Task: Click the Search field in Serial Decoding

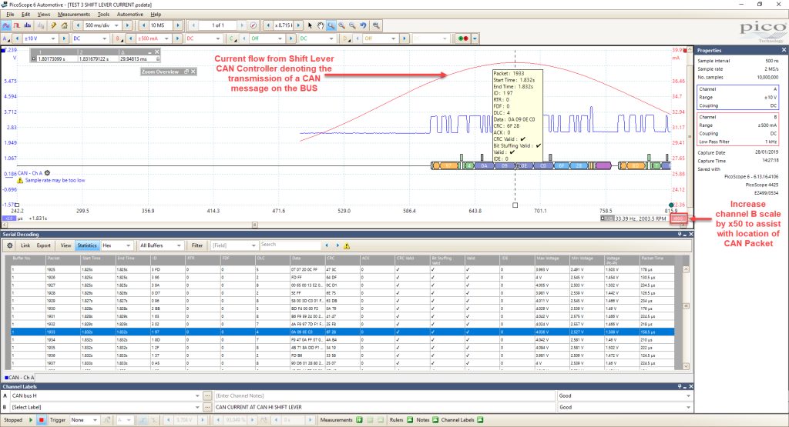Action: click(290, 245)
